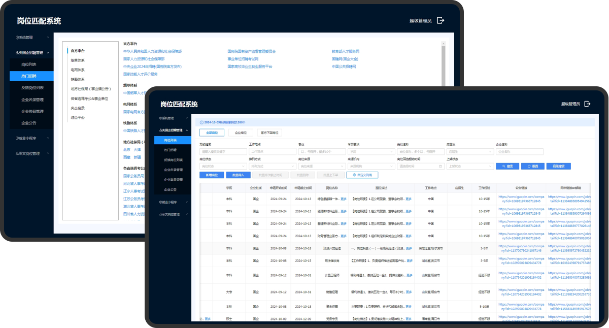Click the calendar icon in 岗位筛选起始时间 field

[441, 166]
